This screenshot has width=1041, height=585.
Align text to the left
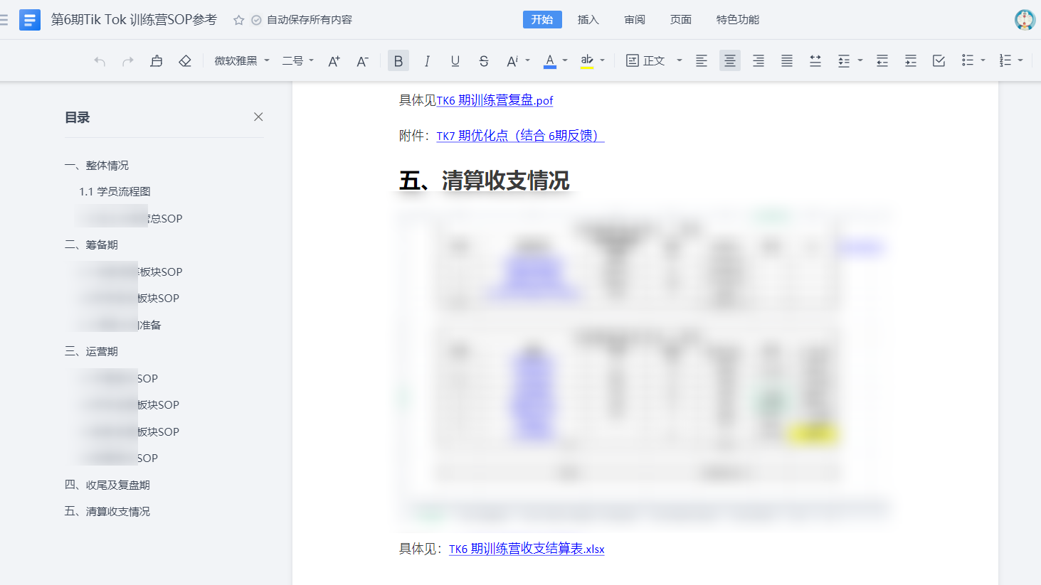tap(702, 61)
